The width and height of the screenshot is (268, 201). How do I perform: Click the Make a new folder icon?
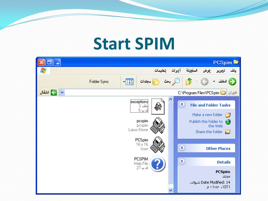[x=228, y=115]
